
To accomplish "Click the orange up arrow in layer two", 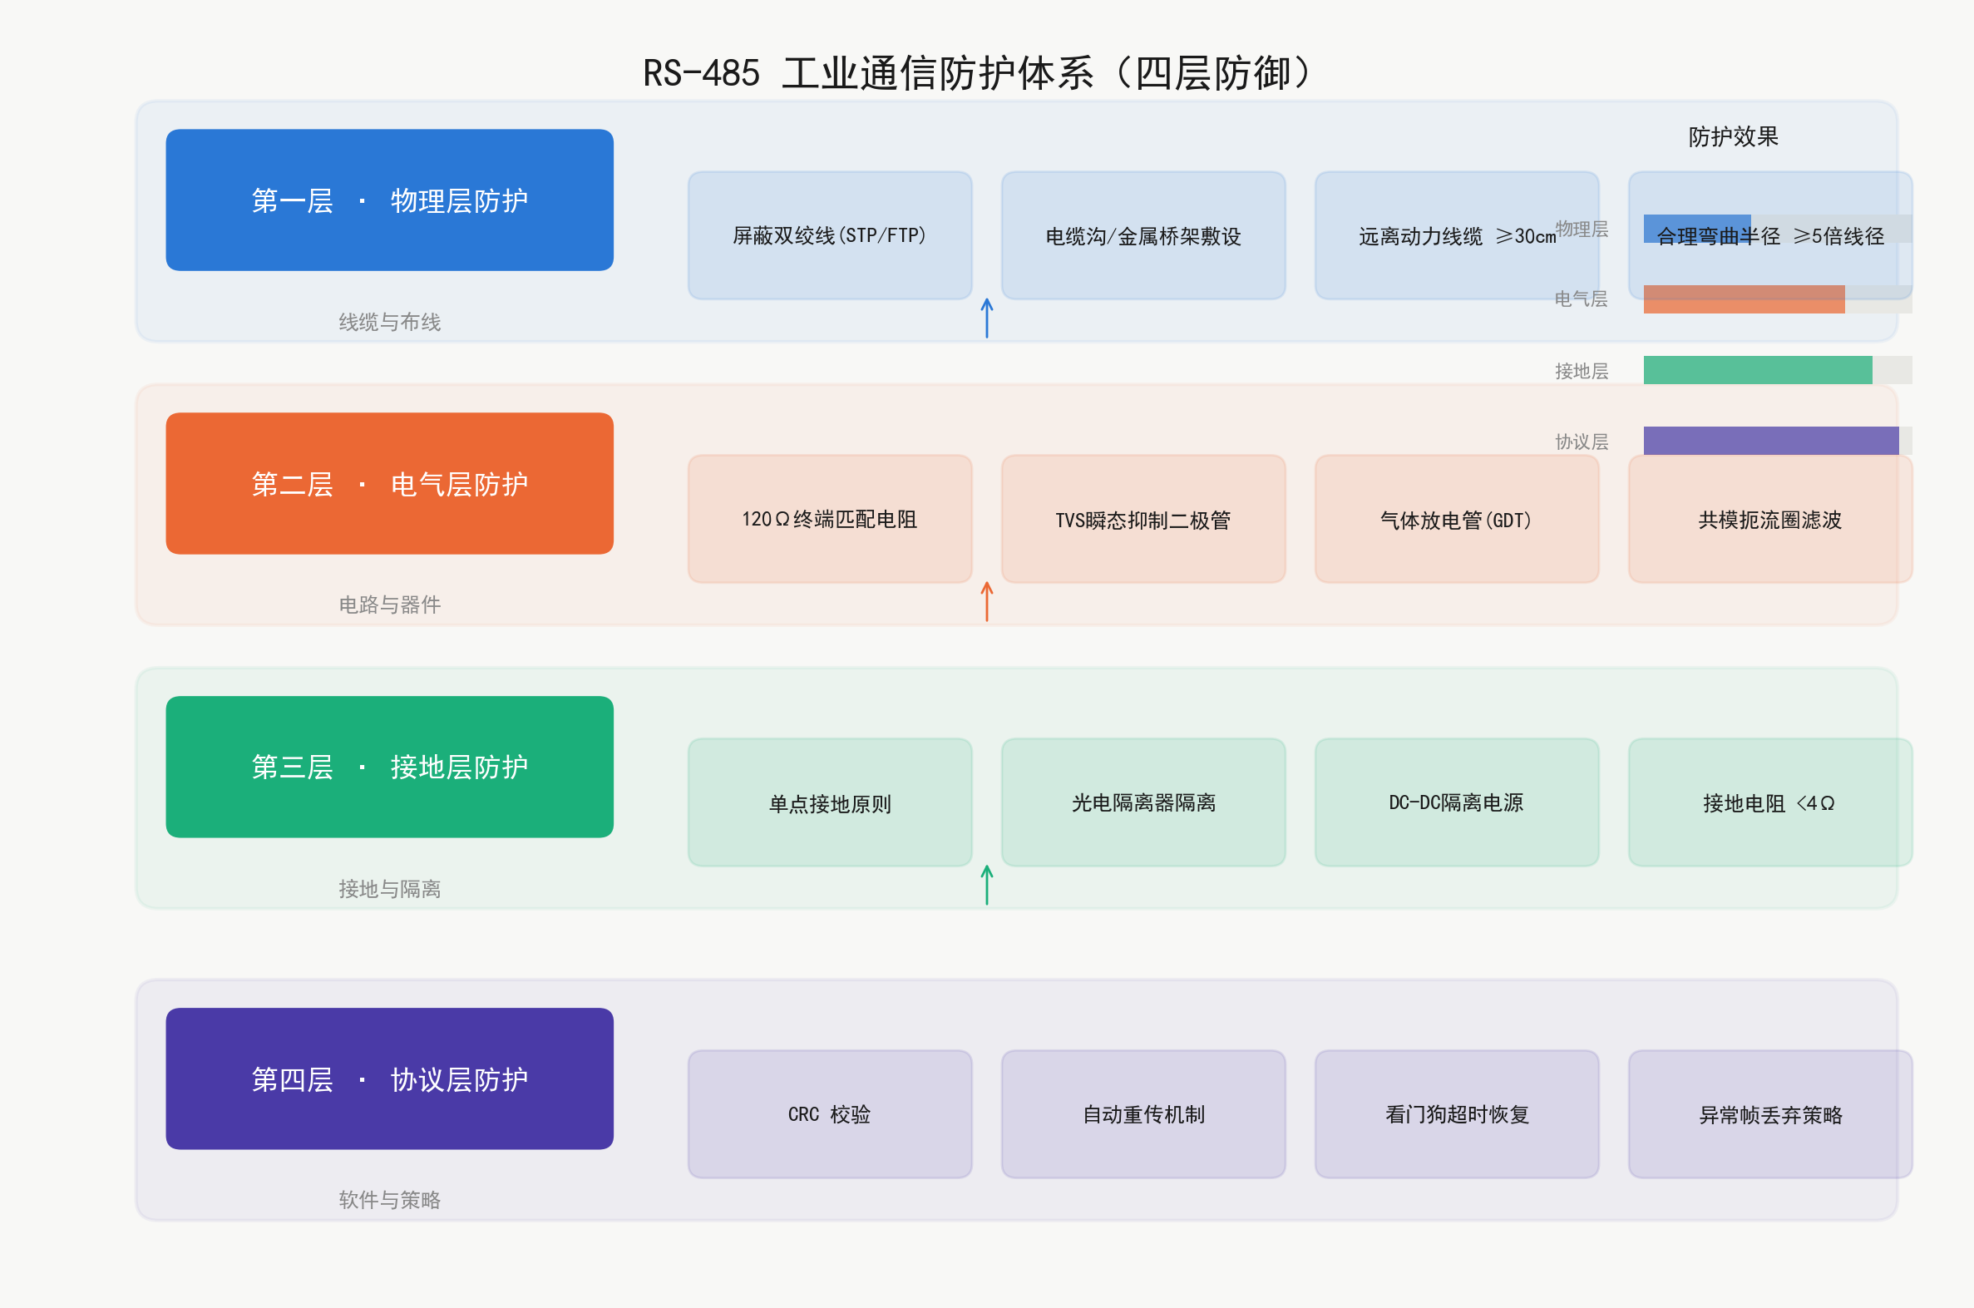I will click(988, 601).
